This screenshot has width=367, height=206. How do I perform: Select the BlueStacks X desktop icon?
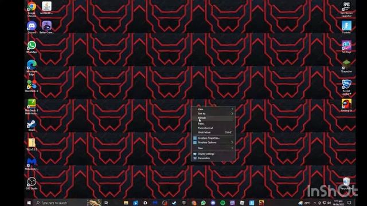pyautogui.click(x=32, y=86)
